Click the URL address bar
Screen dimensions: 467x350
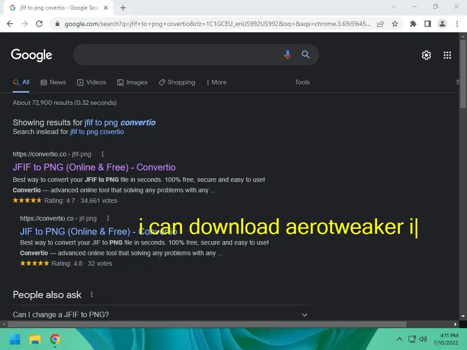click(218, 24)
